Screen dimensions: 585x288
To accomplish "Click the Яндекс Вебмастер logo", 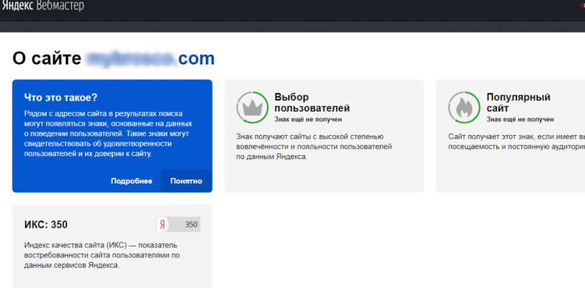I will click(43, 6).
